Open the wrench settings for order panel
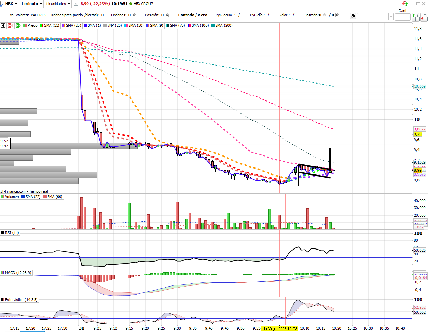This screenshot has width=428, height=332. (353, 16)
